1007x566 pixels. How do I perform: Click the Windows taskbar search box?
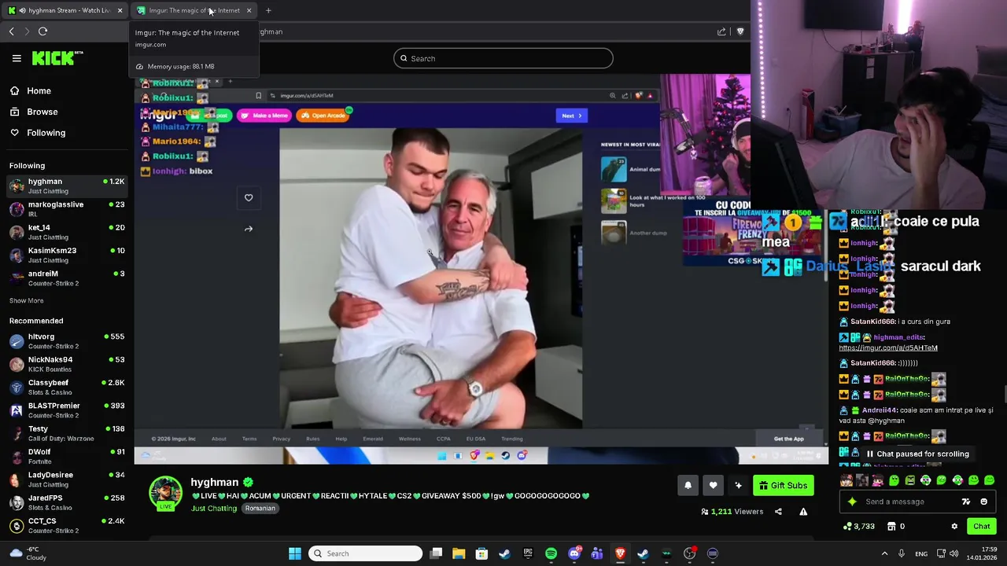tap(365, 553)
